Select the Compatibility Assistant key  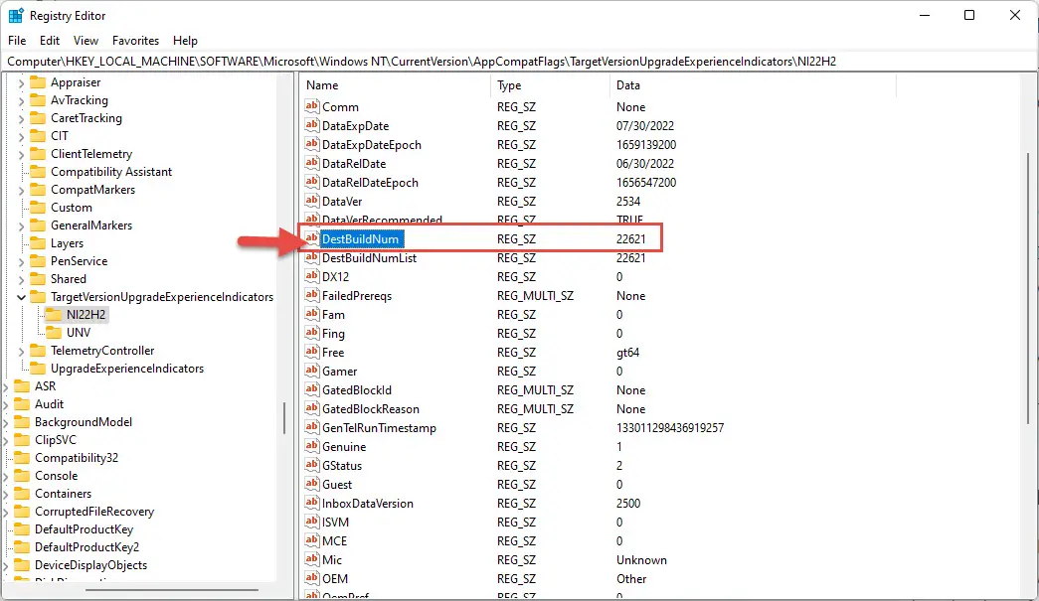[x=111, y=172]
